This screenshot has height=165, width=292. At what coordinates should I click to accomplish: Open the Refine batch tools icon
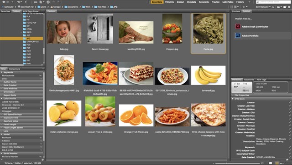coord(42,2)
